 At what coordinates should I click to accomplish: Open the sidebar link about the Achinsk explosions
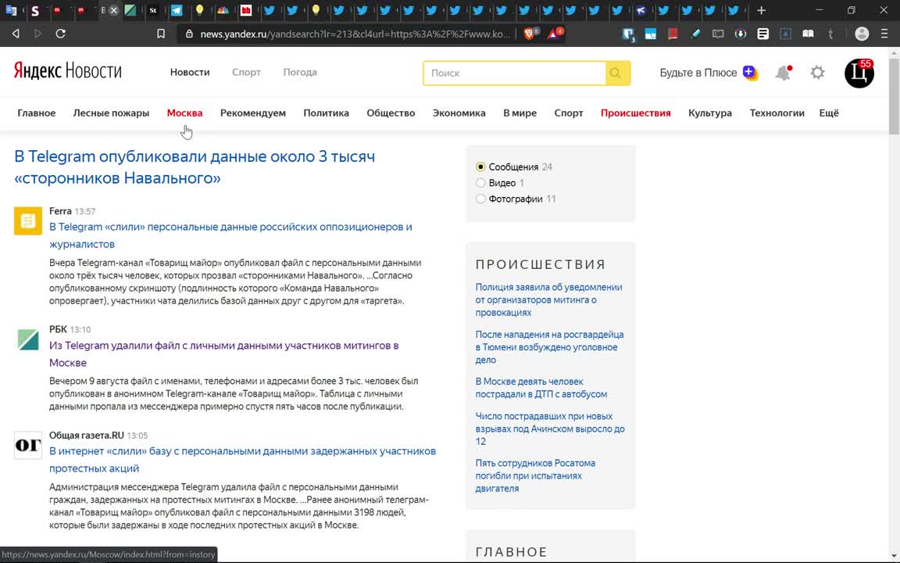coord(550,429)
